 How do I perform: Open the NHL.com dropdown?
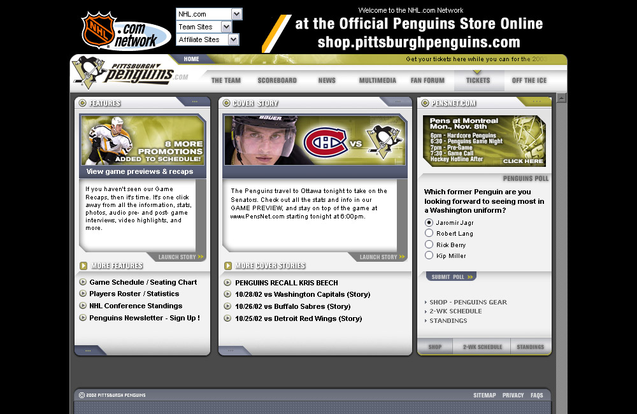click(x=209, y=14)
